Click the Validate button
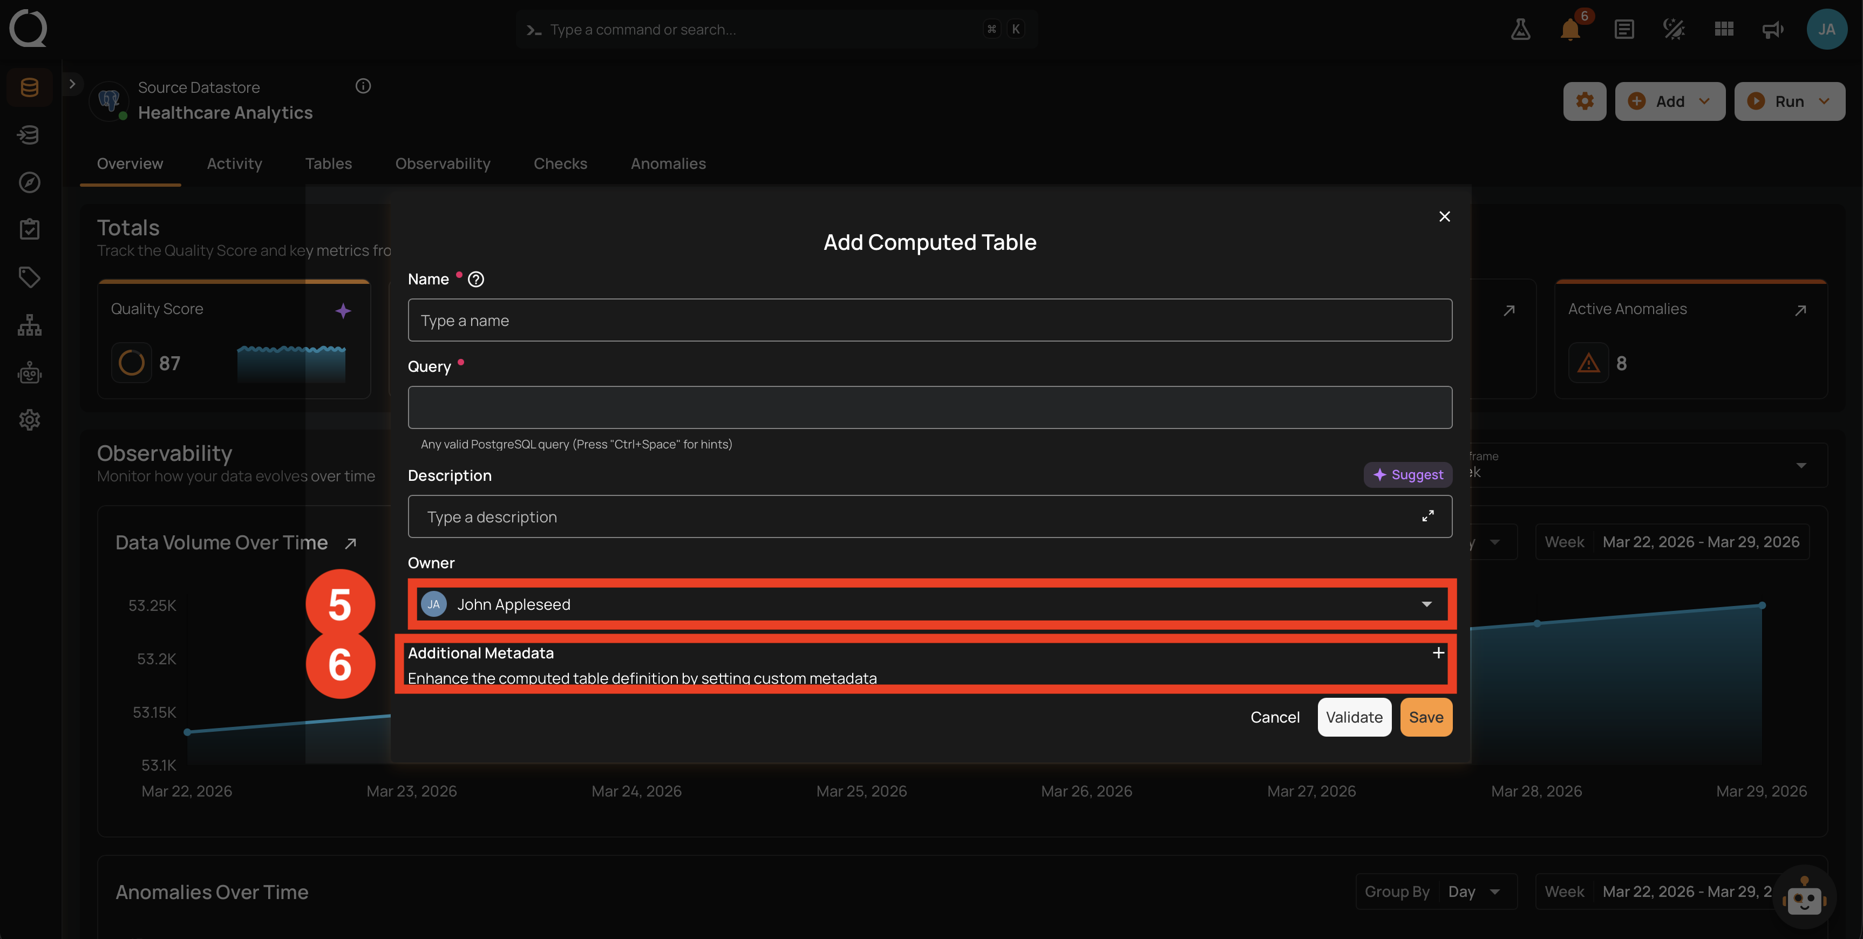This screenshot has height=939, width=1863. coord(1354,717)
